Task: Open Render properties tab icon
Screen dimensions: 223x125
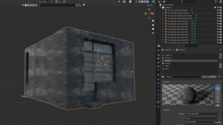Action: coord(158,55)
